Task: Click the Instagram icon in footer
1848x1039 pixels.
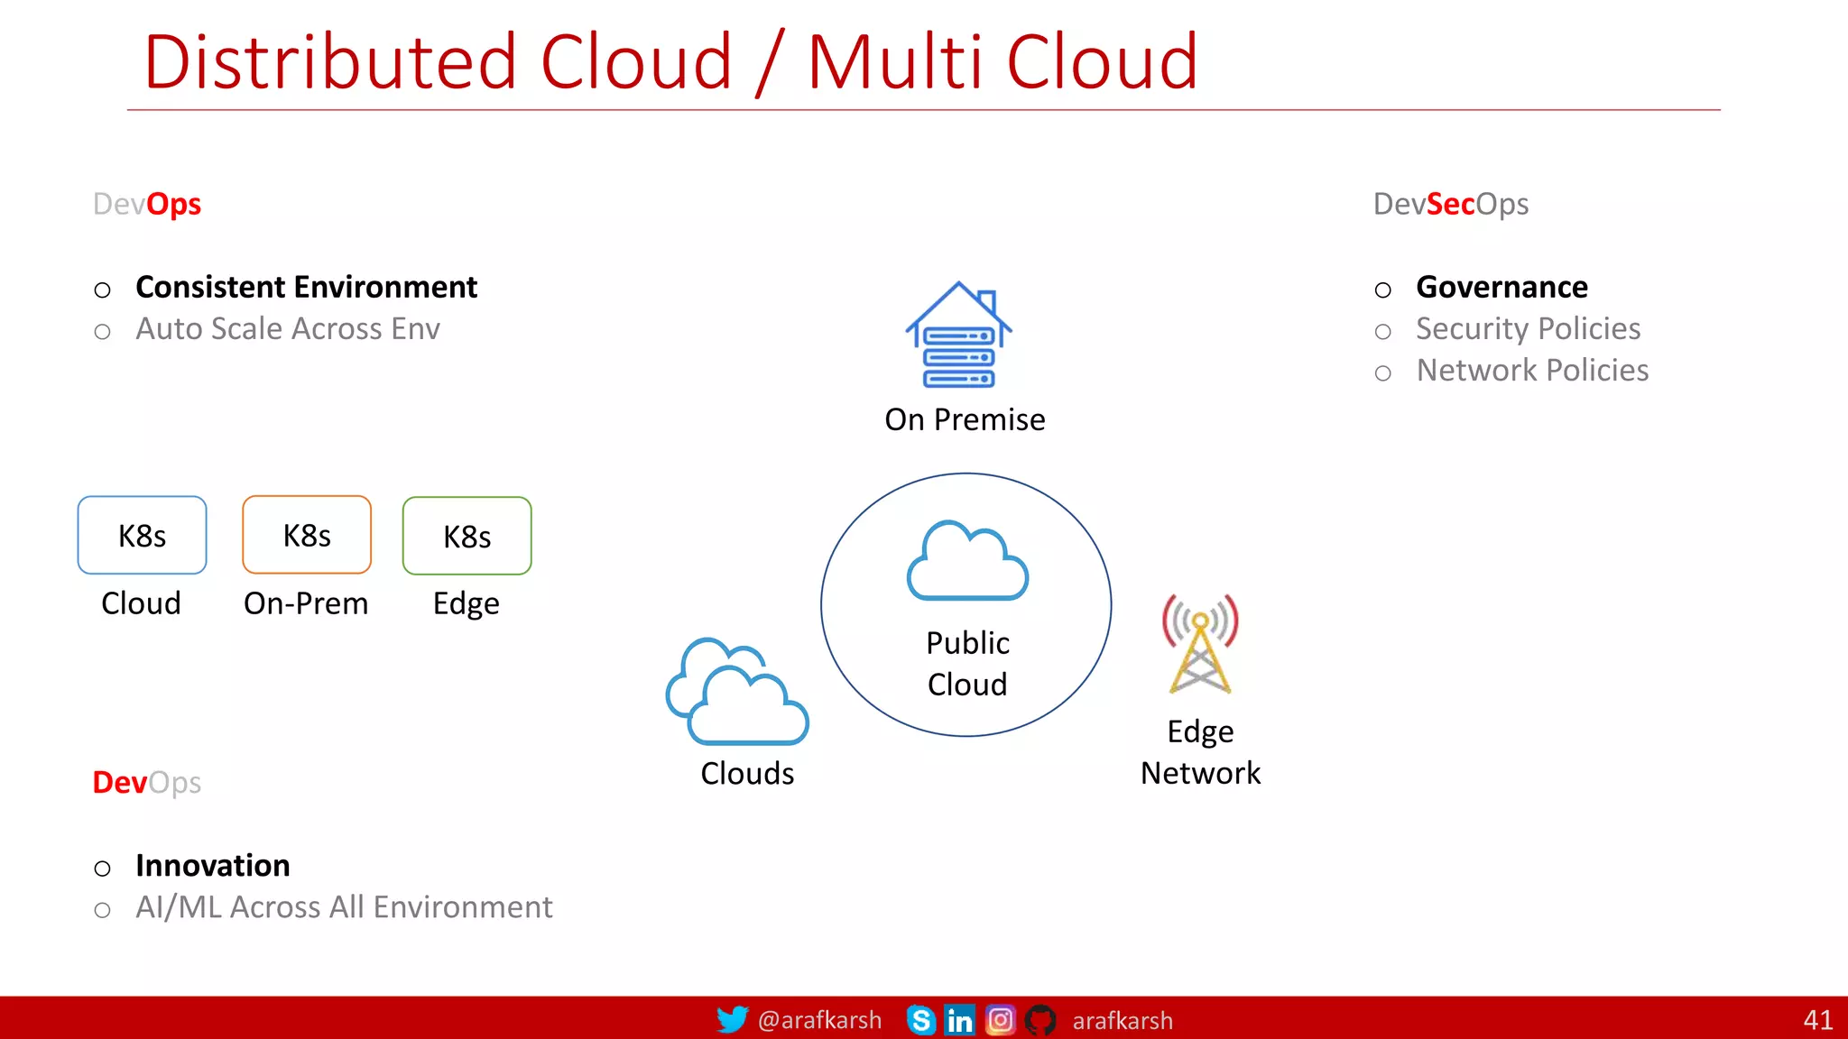Action: [x=1000, y=1020]
